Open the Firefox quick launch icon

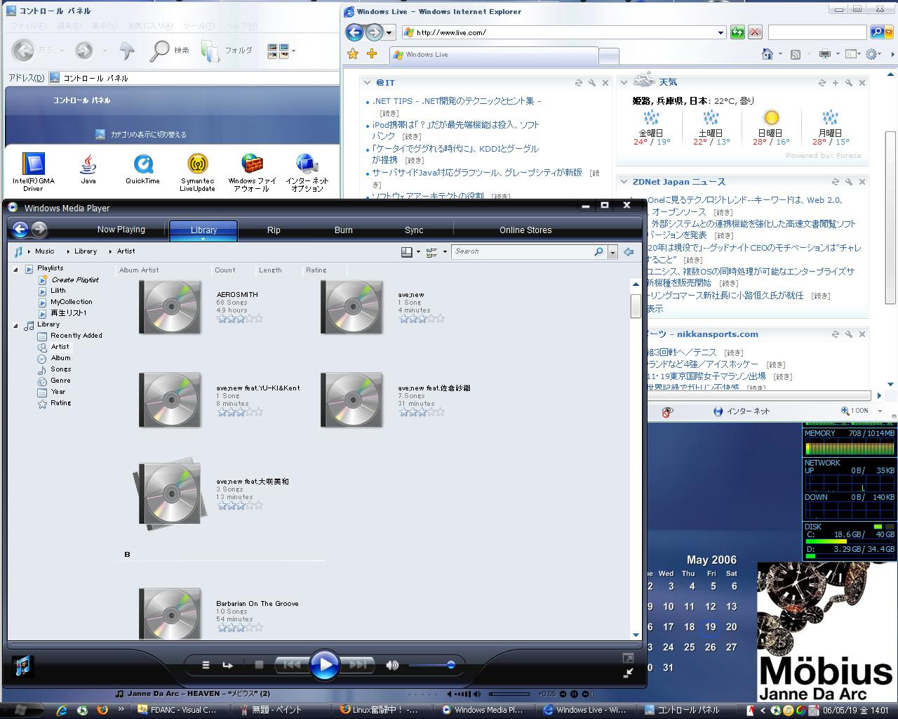point(102,710)
